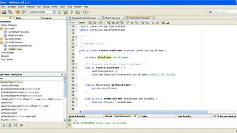Click Find Next Occurrence editor icon
This screenshot has width=237, height=133.
pyautogui.click(x=117, y=23)
